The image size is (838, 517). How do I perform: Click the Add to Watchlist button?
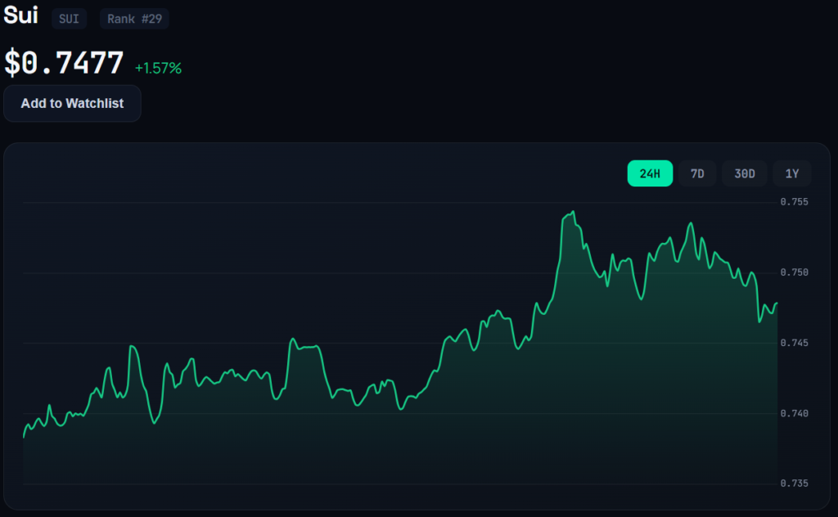click(72, 103)
